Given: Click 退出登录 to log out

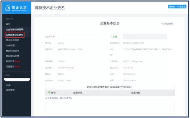Looking at the screenshot, I should (10, 90).
